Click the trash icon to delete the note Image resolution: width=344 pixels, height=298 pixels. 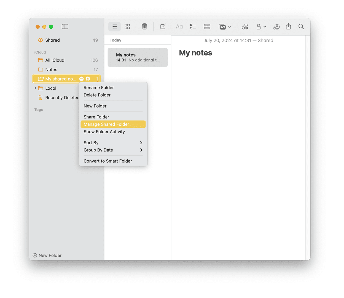coord(144,26)
